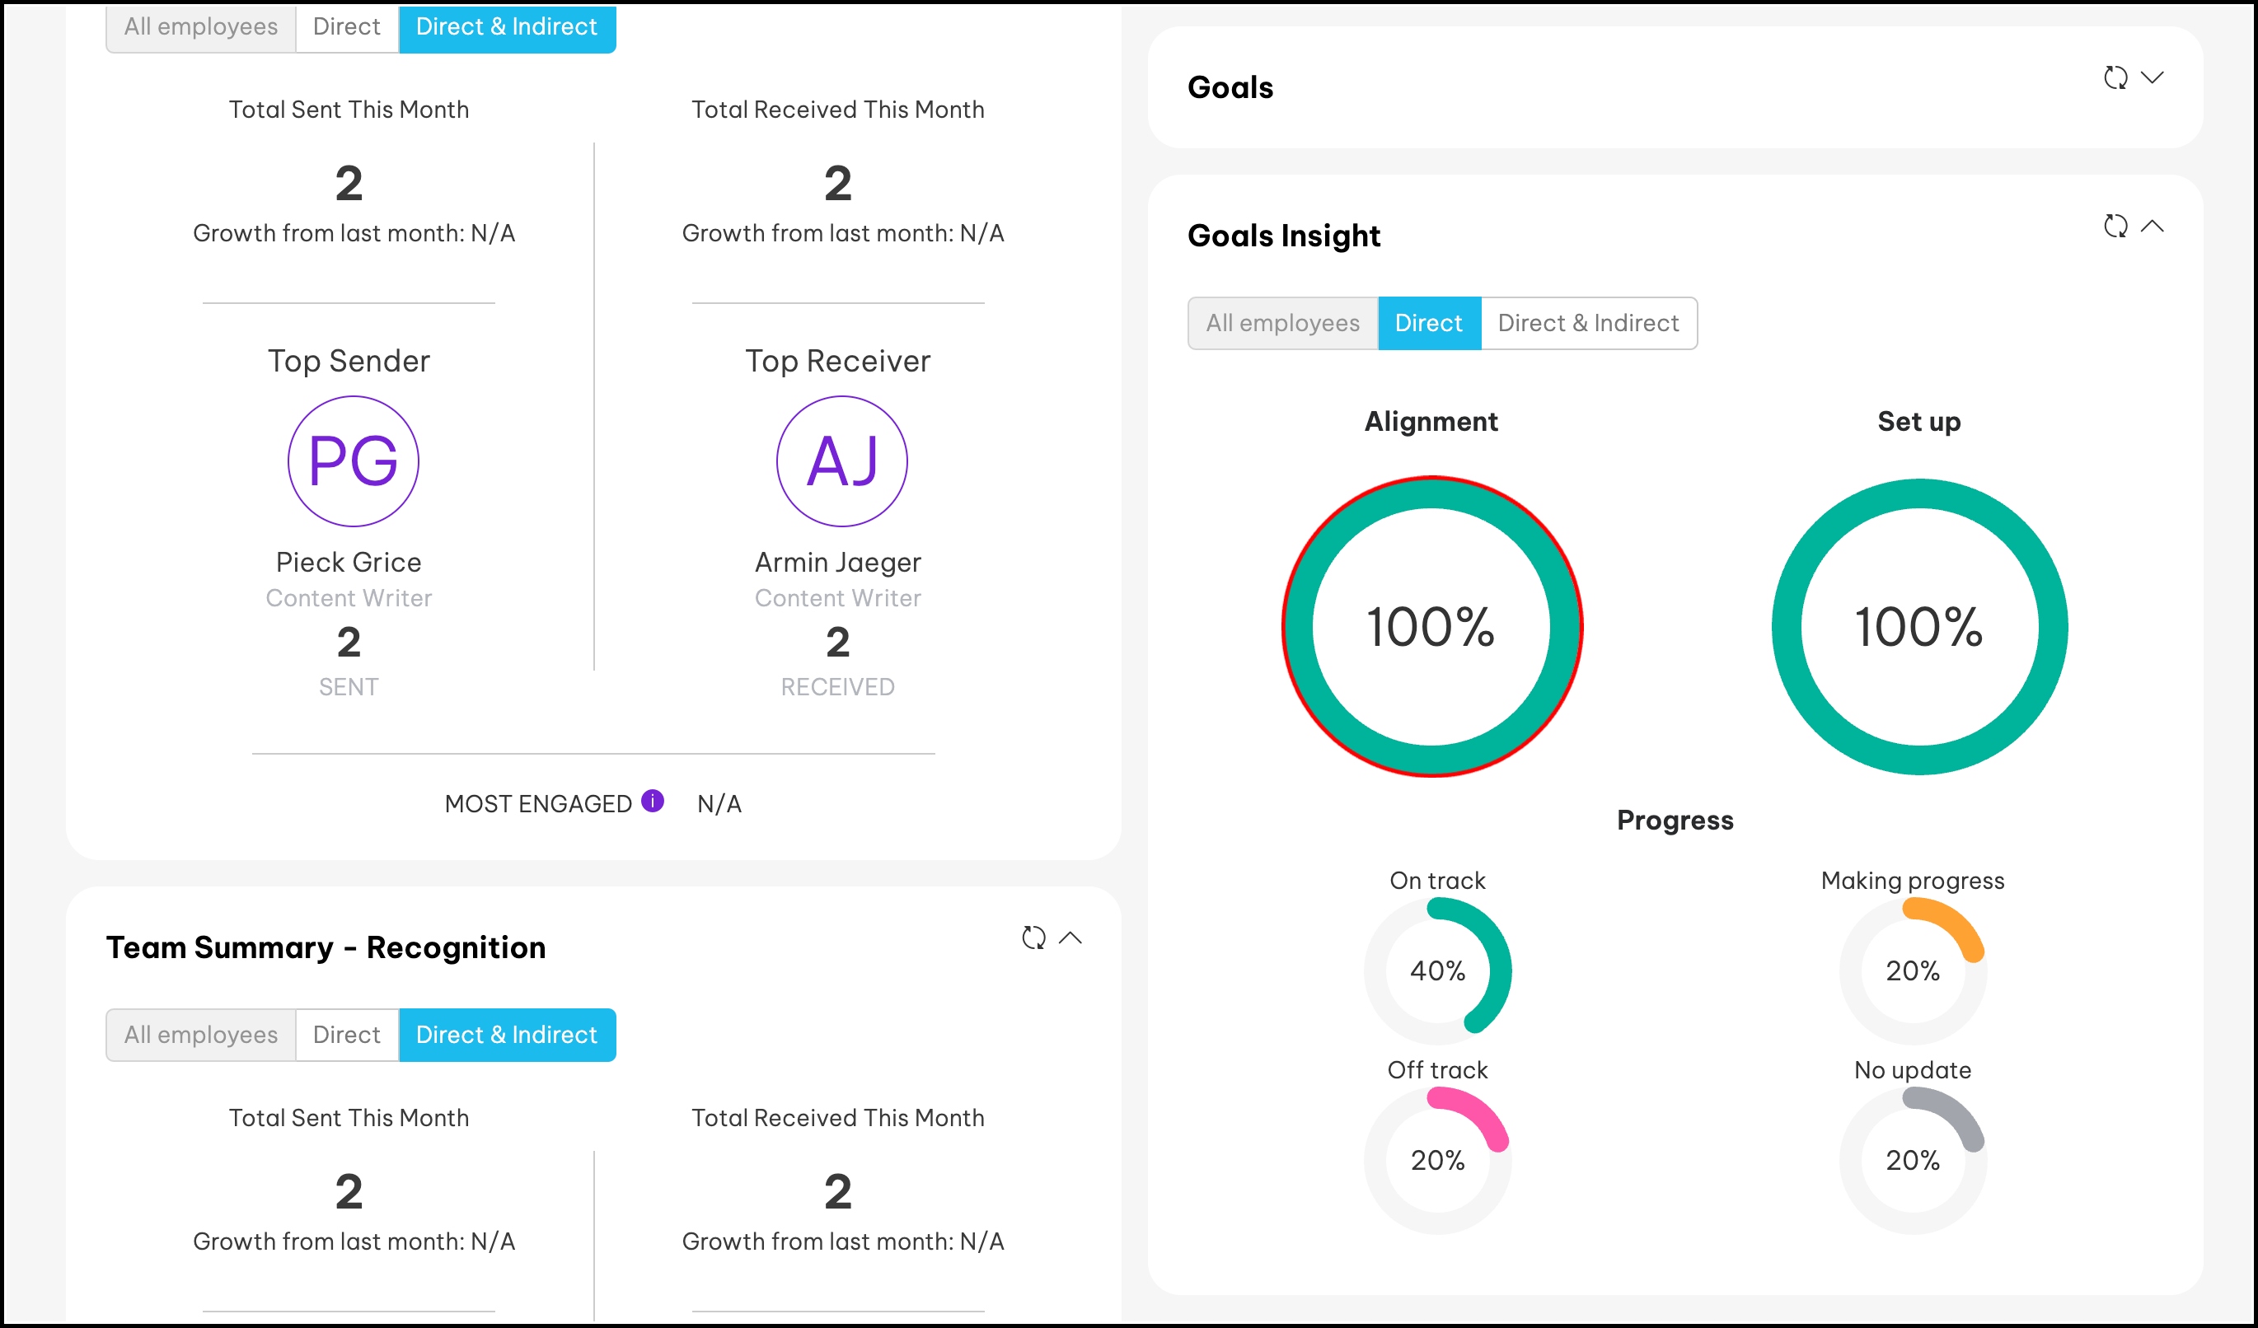Click the PG avatar of Top Sender
Viewport: 2258px width, 1328px height.
pyautogui.click(x=353, y=461)
